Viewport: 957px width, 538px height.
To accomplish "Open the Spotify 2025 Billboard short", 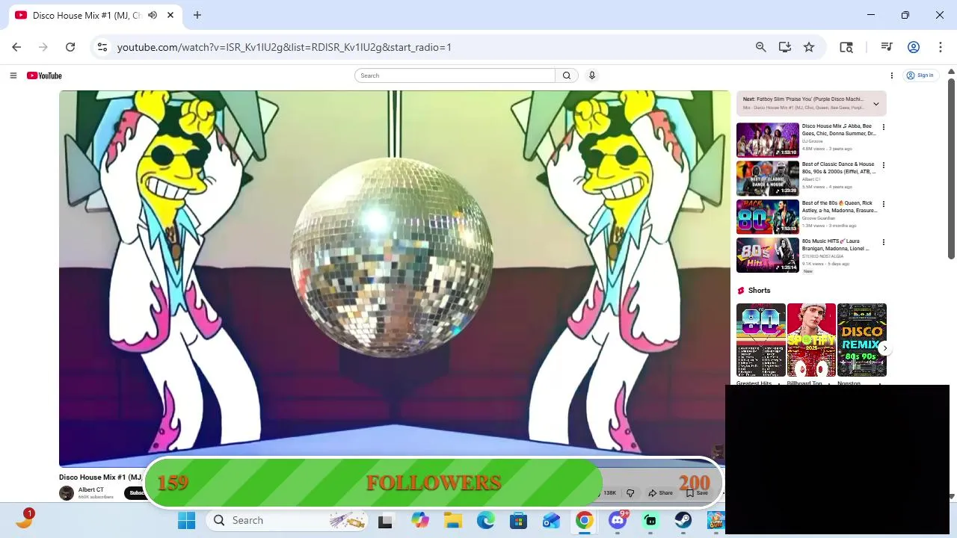I will pos(811,340).
